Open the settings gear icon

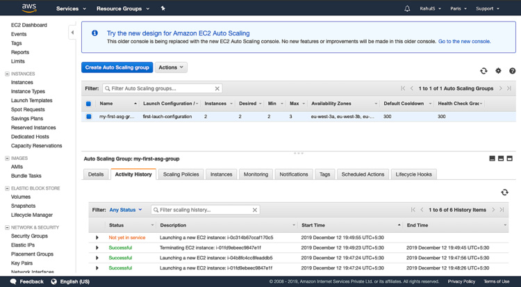tap(498, 71)
